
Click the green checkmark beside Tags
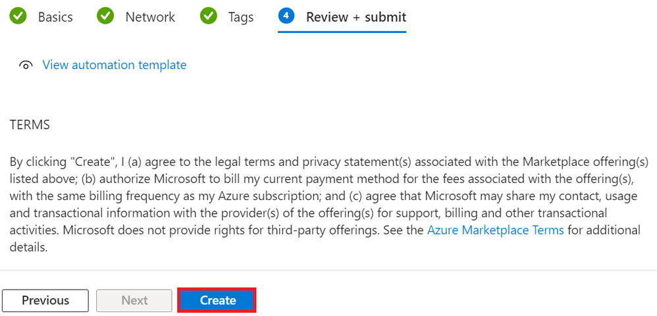tap(209, 16)
